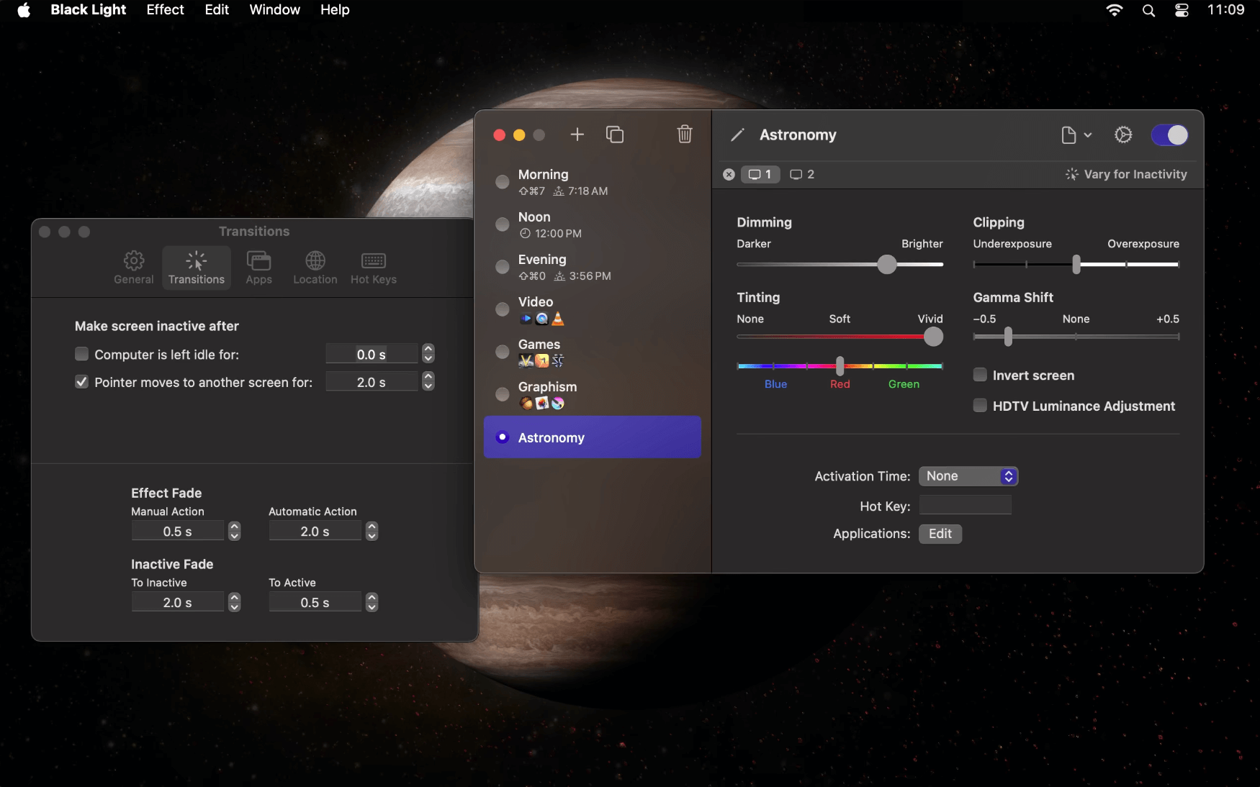Select the Morning profile radio button
The height and width of the screenshot is (787, 1260).
pyautogui.click(x=502, y=182)
